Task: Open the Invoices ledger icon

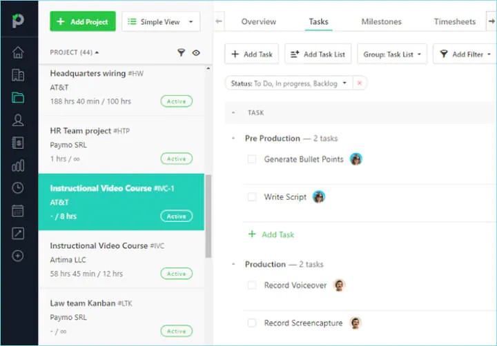Action: point(18,143)
